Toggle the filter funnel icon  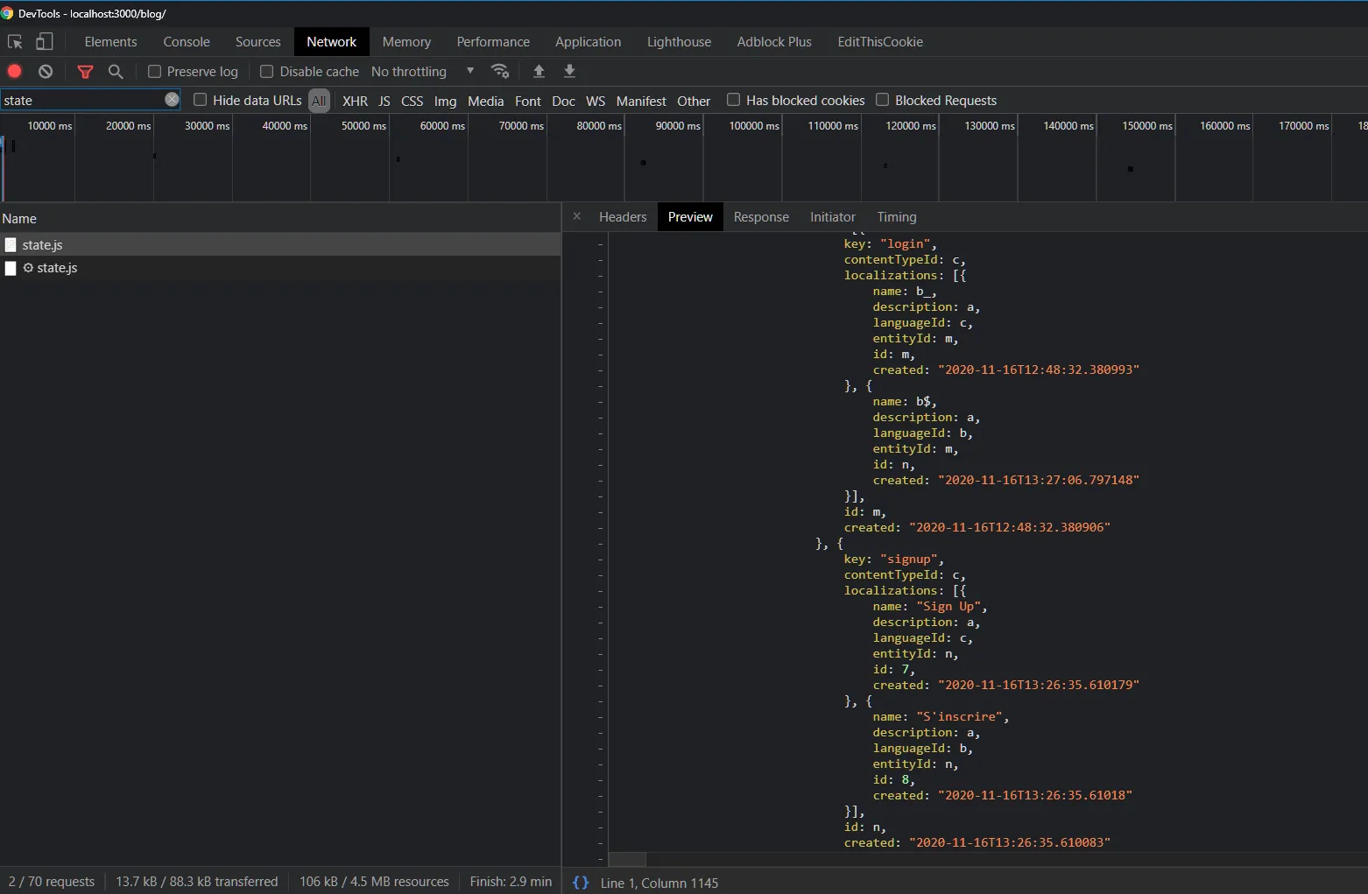[x=85, y=72]
